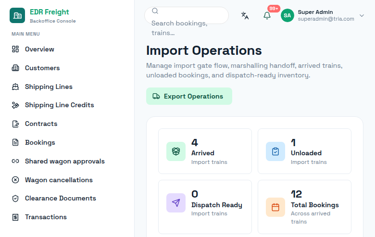Viewport: 375px width, 237px height.
Task: Click the Arrived label text
Action: click(x=203, y=153)
